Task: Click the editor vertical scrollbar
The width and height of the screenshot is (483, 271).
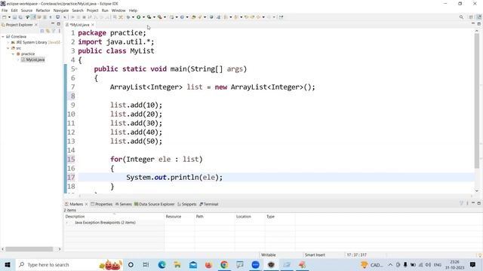Action: 477,102
